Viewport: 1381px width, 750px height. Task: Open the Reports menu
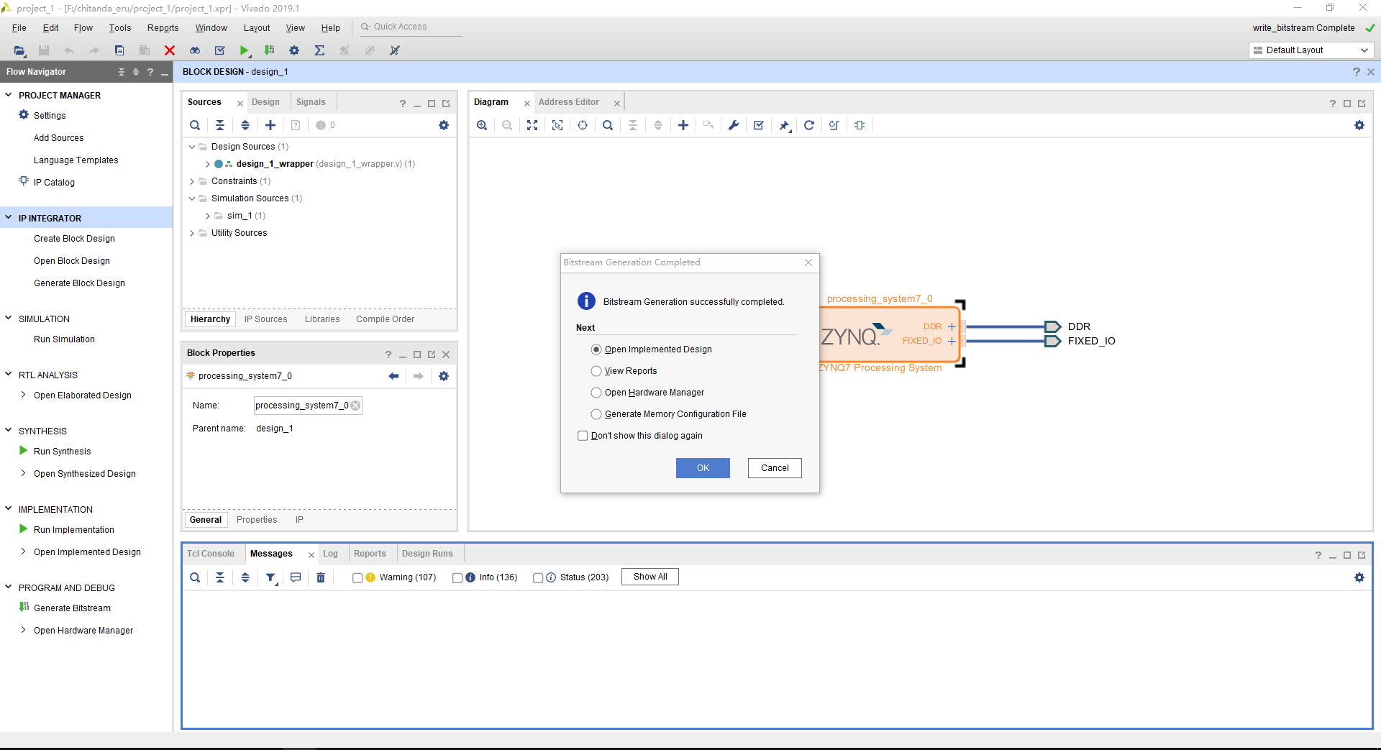[163, 28]
